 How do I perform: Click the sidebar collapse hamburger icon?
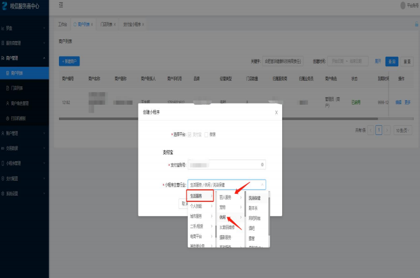[61, 5]
